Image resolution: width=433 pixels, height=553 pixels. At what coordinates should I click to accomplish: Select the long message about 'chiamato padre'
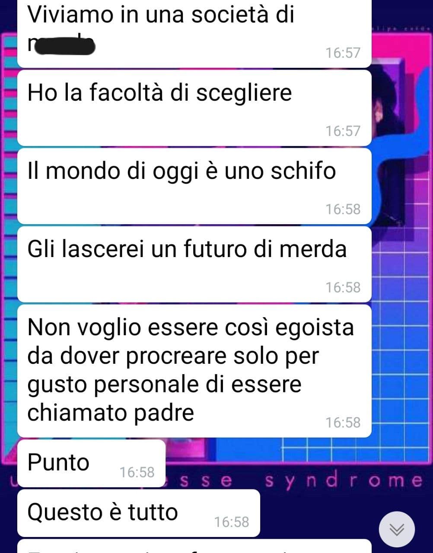pyautogui.click(x=194, y=371)
